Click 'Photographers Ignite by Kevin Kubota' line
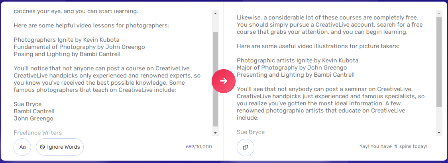 (x=67, y=40)
